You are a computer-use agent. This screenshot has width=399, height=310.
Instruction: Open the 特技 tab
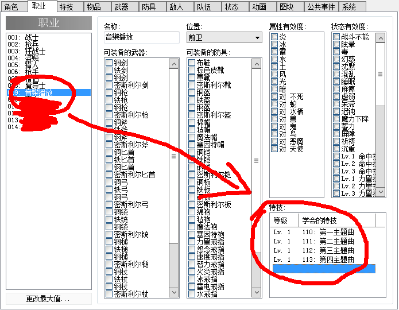(x=70, y=7)
